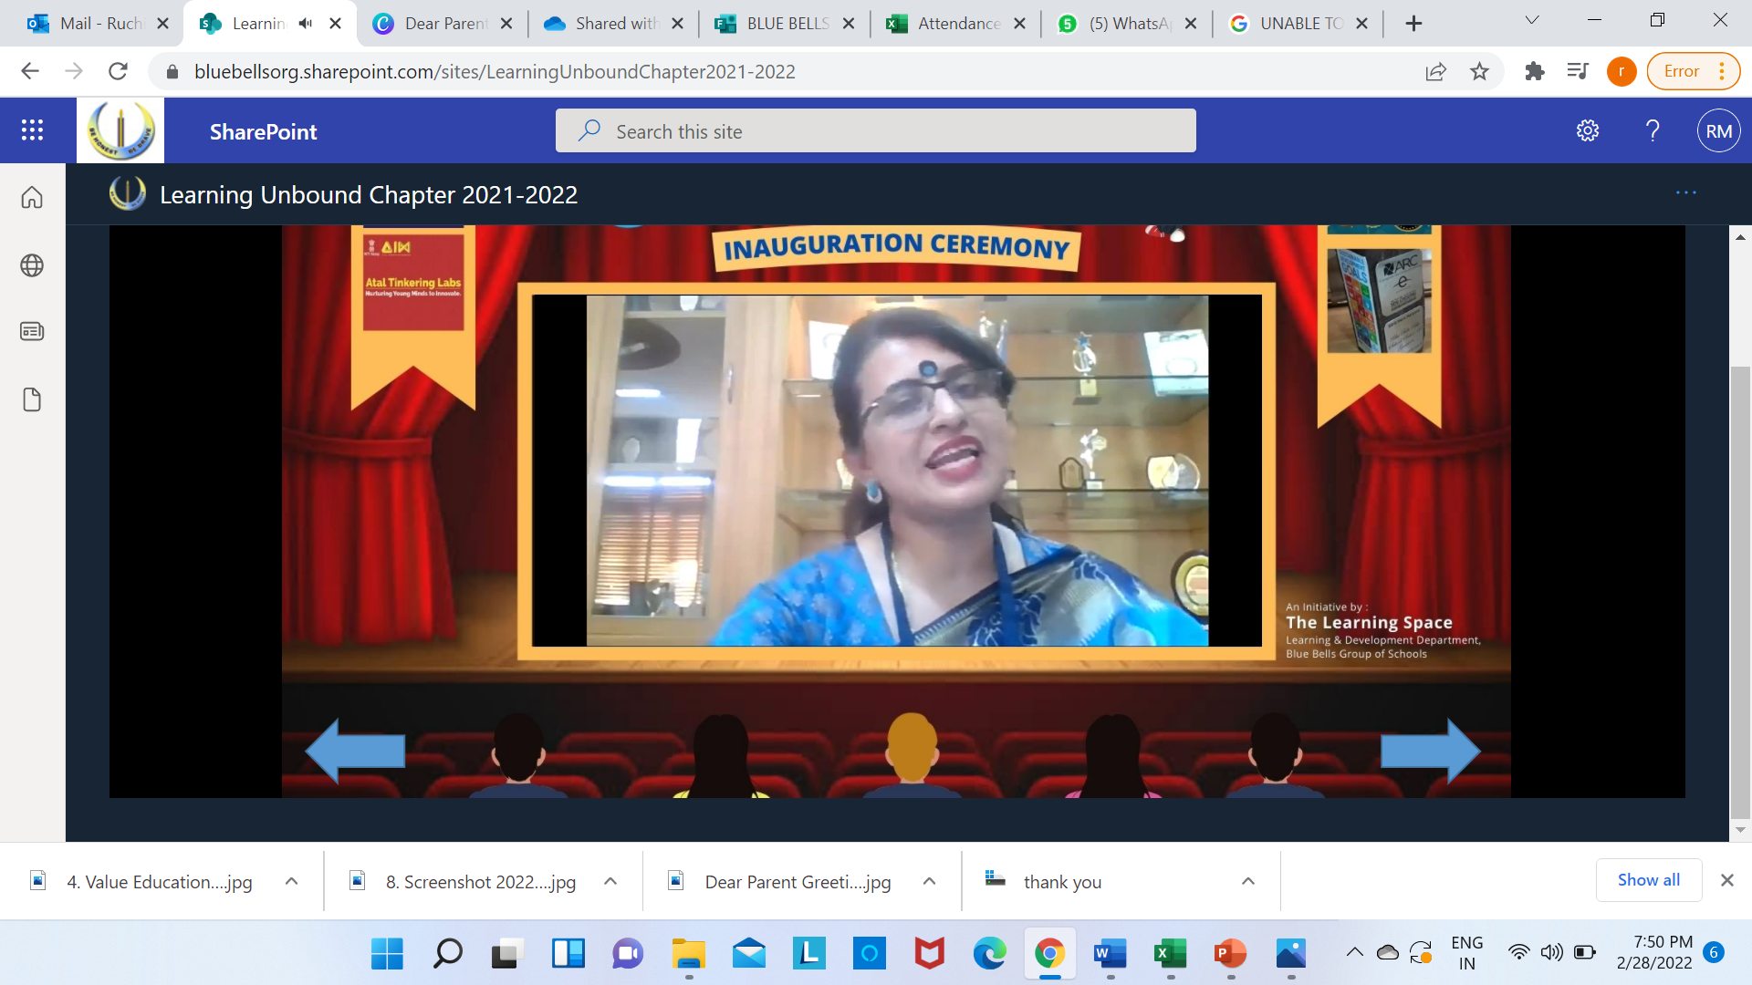Open the SharePoint app launcher waffle
The height and width of the screenshot is (985, 1752).
[32, 130]
